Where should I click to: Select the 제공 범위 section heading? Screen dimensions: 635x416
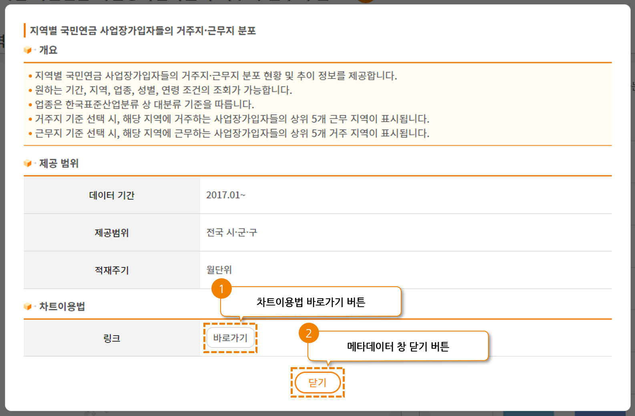(59, 163)
